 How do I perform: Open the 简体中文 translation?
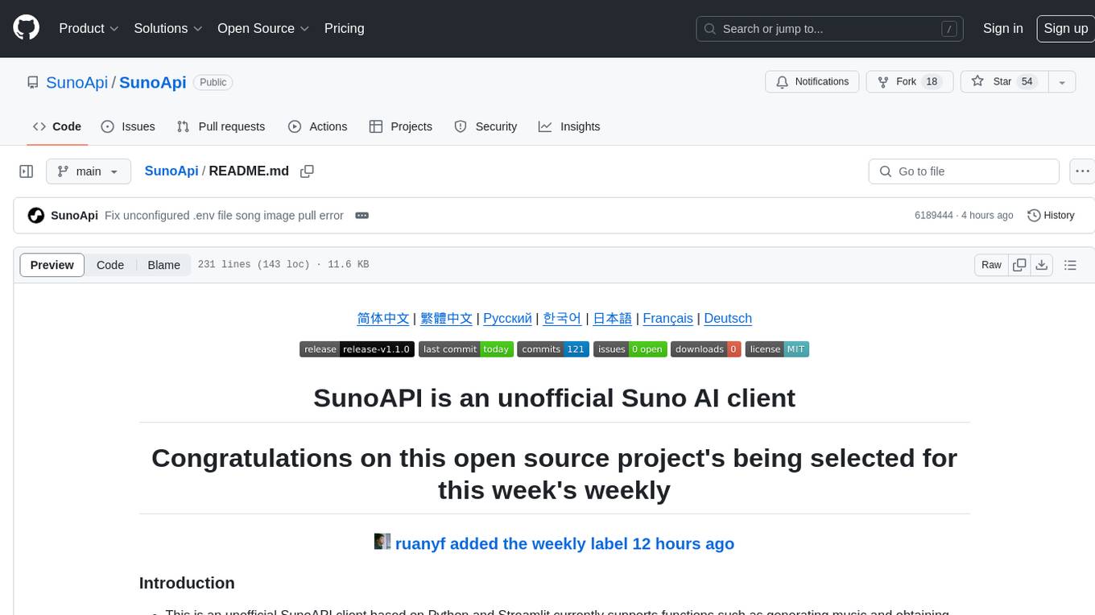pyautogui.click(x=383, y=318)
